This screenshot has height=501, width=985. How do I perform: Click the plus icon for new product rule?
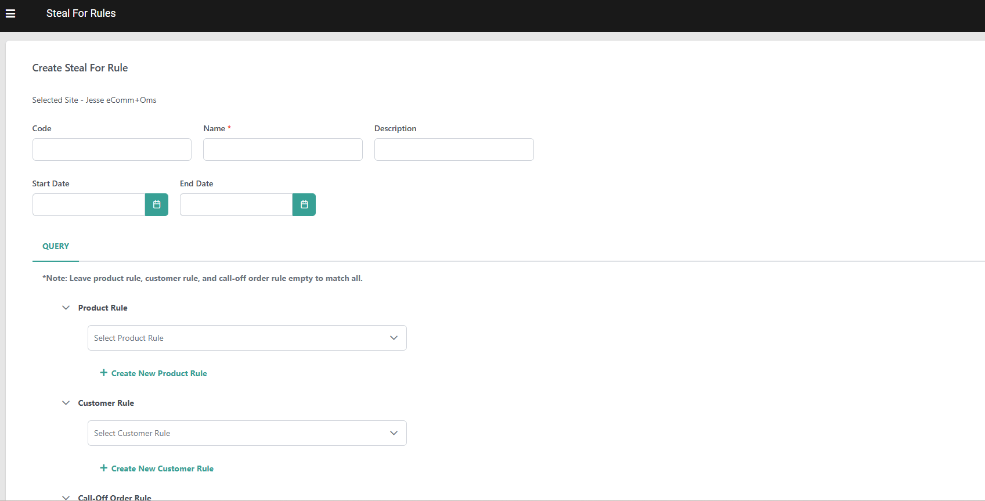point(104,373)
